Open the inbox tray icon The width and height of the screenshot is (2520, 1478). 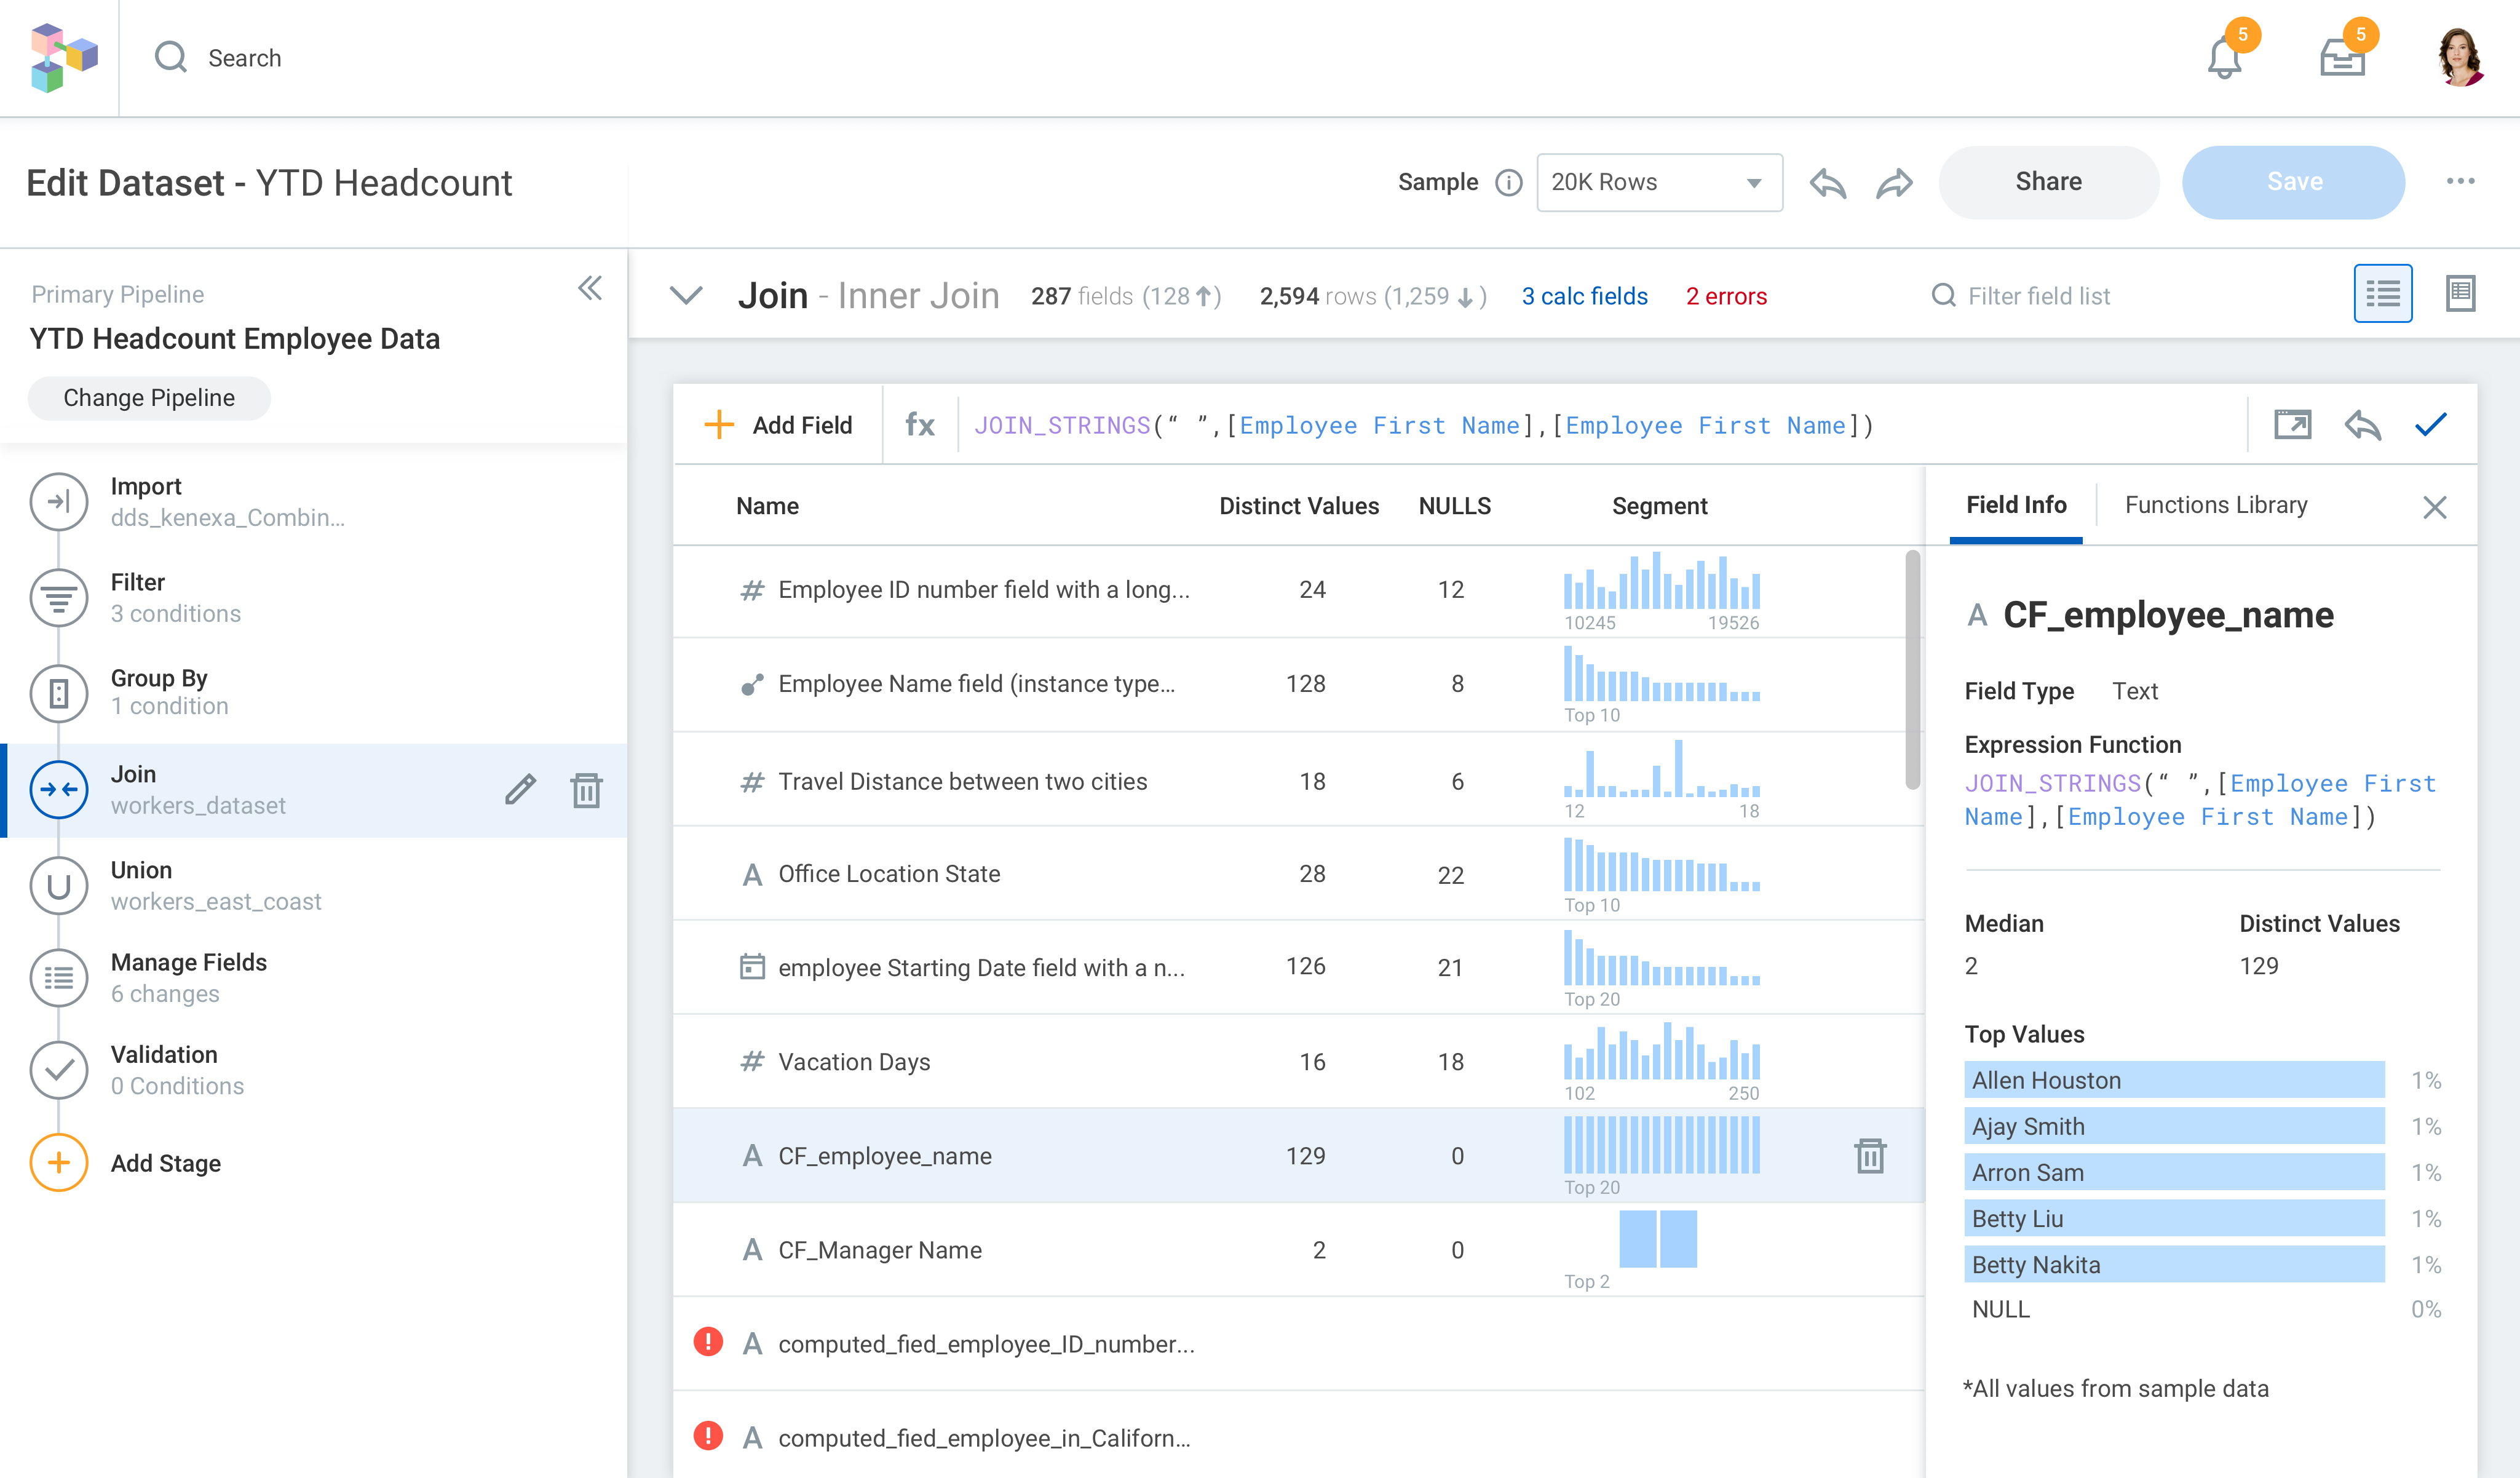click(2341, 59)
